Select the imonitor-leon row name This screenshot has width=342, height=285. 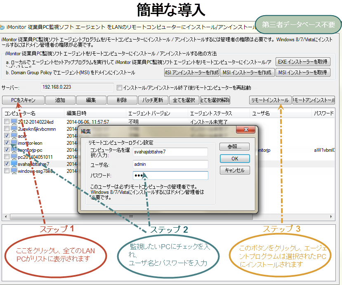[30, 143]
